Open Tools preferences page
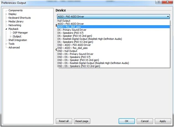Screen dimensions: 174x127 tap(11, 44)
